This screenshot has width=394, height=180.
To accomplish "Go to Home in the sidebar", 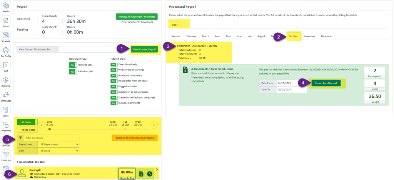I will tap(6, 20).
